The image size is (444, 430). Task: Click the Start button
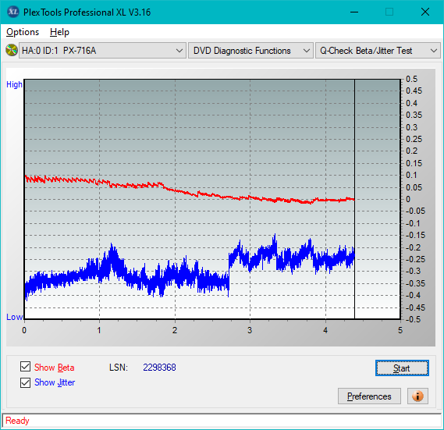click(402, 368)
